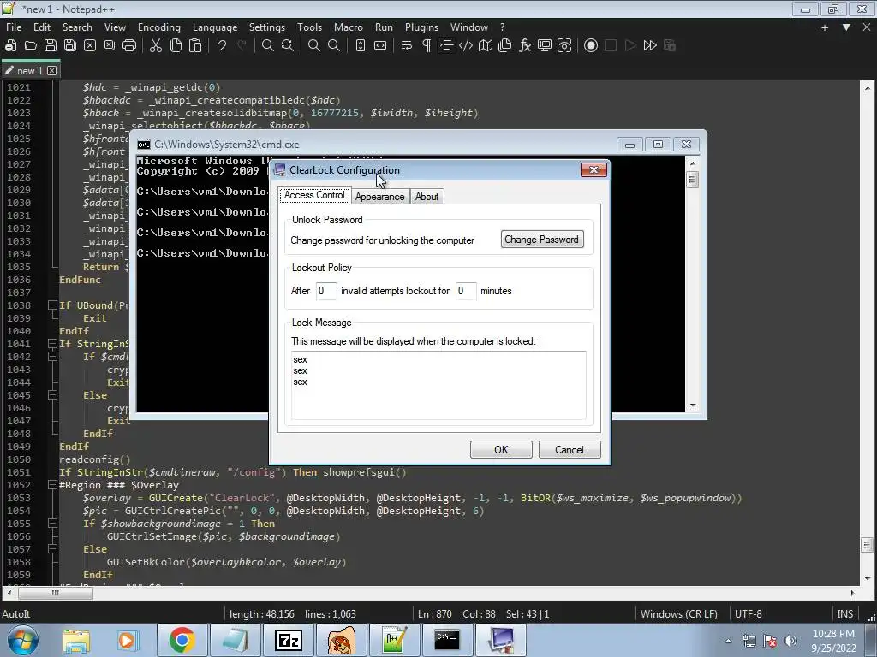Click the Windows Start button
The width and height of the screenshot is (877, 657).
tap(22, 640)
